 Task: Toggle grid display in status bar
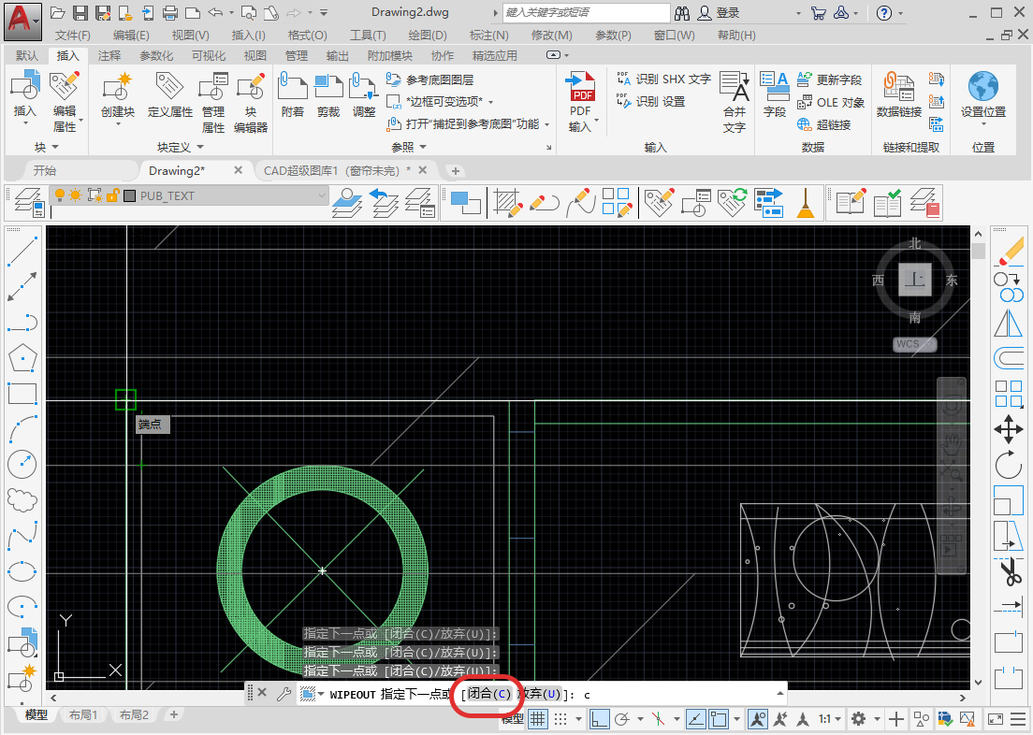[538, 719]
